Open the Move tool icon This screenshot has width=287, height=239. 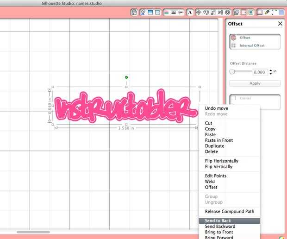(x=199, y=13)
